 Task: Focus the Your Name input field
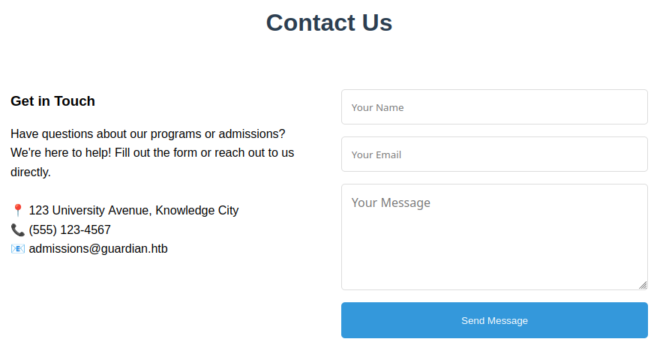(x=494, y=107)
